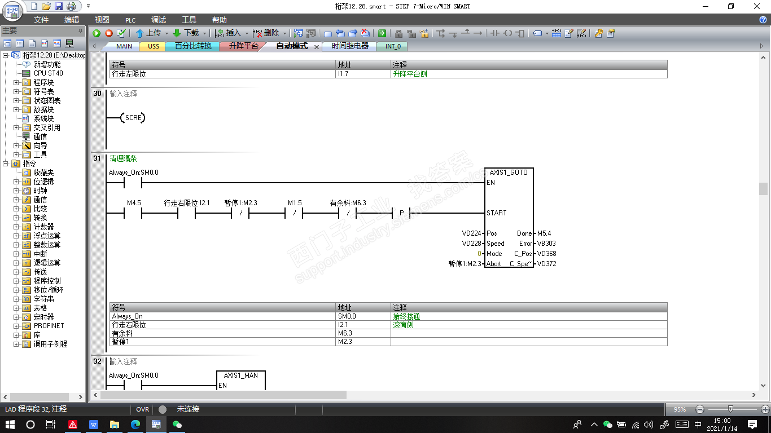Click the pin icon on the 主要 panel

[80, 31]
